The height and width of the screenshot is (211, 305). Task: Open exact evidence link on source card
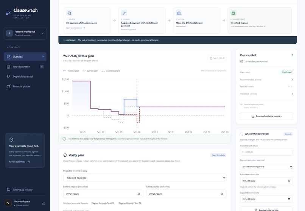coord(75,28)
